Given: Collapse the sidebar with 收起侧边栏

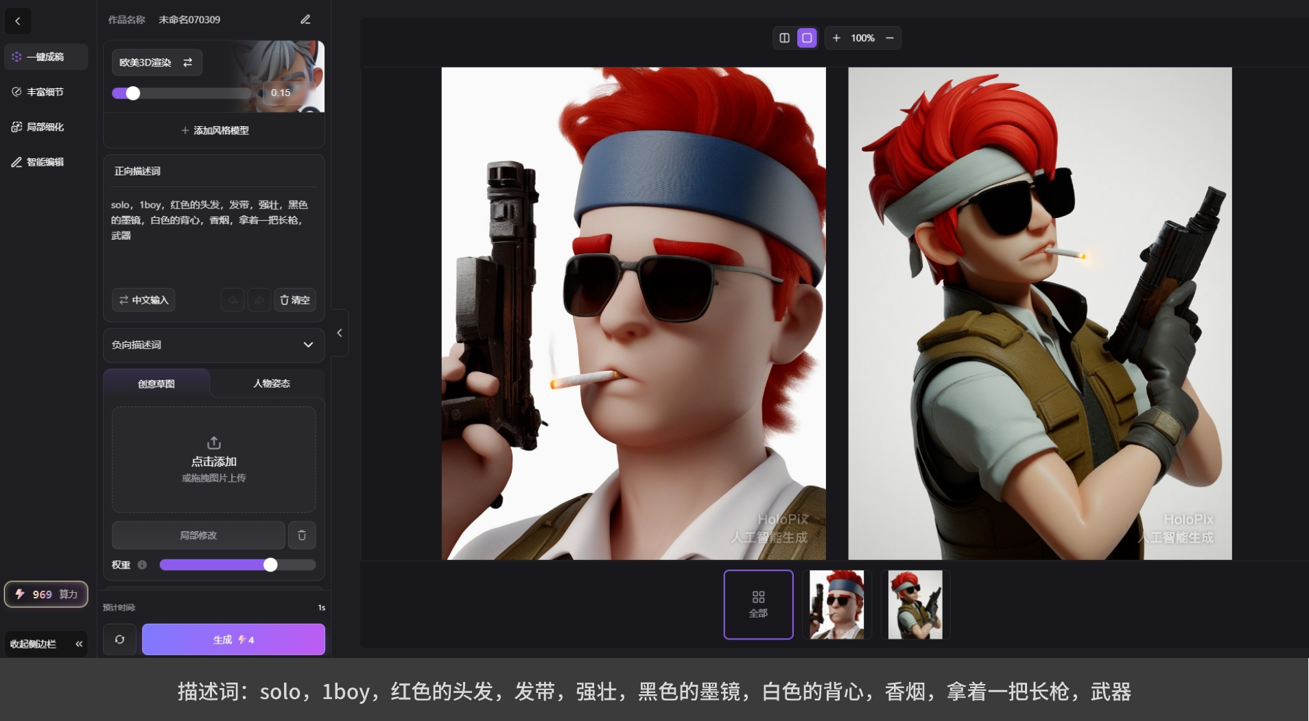Looking at the screenshot, I should point(46,644).
